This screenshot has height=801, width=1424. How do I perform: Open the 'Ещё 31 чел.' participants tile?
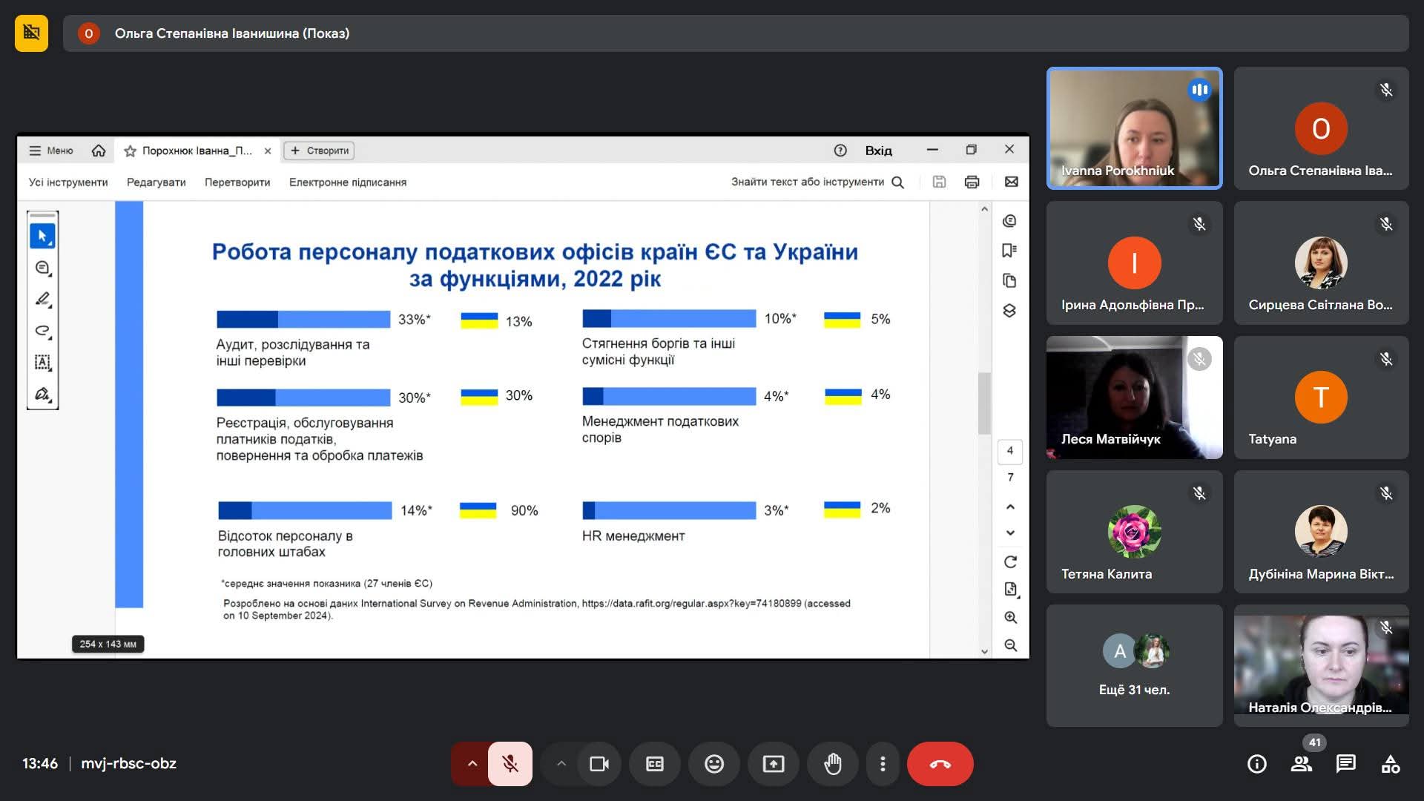[1134, 665]
